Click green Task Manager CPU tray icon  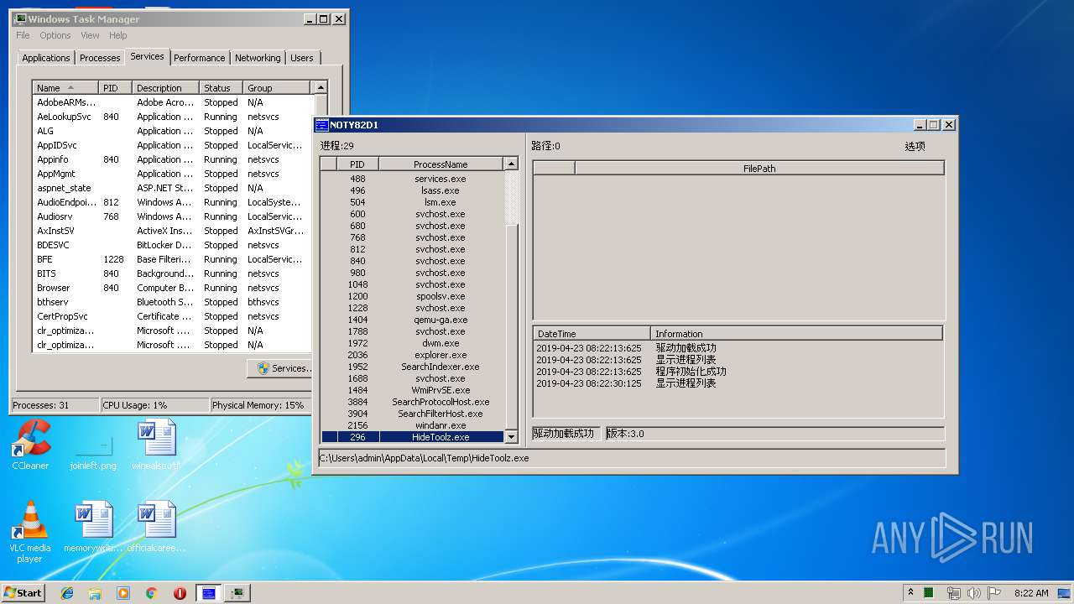pyautogui.click(x=929, y=593)
